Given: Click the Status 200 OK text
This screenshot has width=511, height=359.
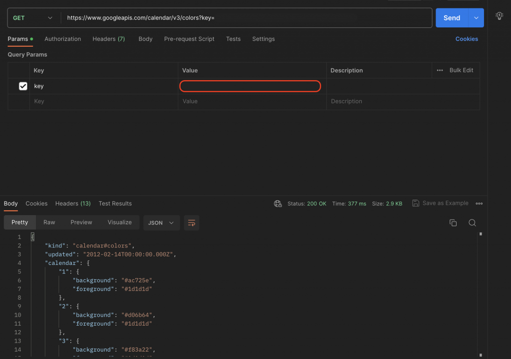Looking at the screenshot, I should (307, 204).
